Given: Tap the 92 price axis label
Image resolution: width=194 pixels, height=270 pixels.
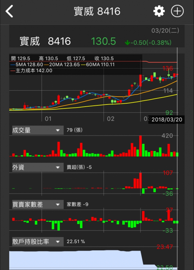Looking at the screenshot, I should (x=169, y=113).
